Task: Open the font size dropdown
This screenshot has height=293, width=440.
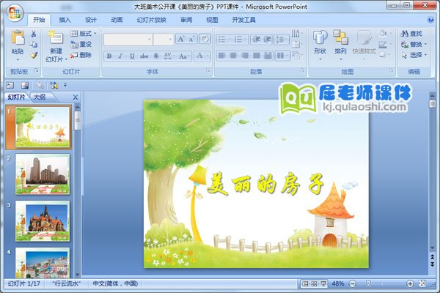Action: pos(170,40)
